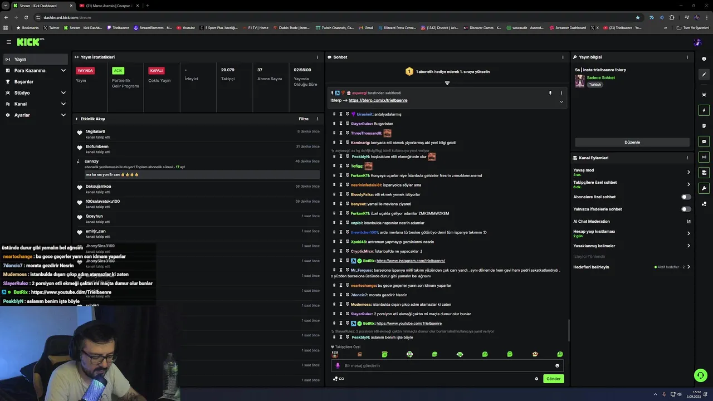Open the Streamer Dashboard bookmark
Screen dimensions: 713x401
coord(568,27)
